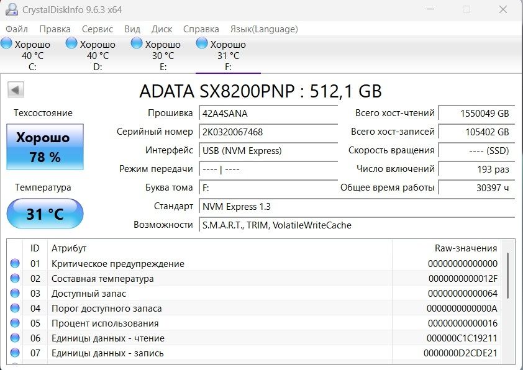This screenshot has width=523, height=370.
Task: Click total host reads value 1550049 GB
Action: coord(476,114)
